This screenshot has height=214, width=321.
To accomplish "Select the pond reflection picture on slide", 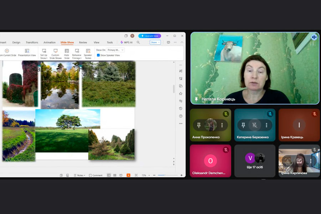I will tap(60, 85).
